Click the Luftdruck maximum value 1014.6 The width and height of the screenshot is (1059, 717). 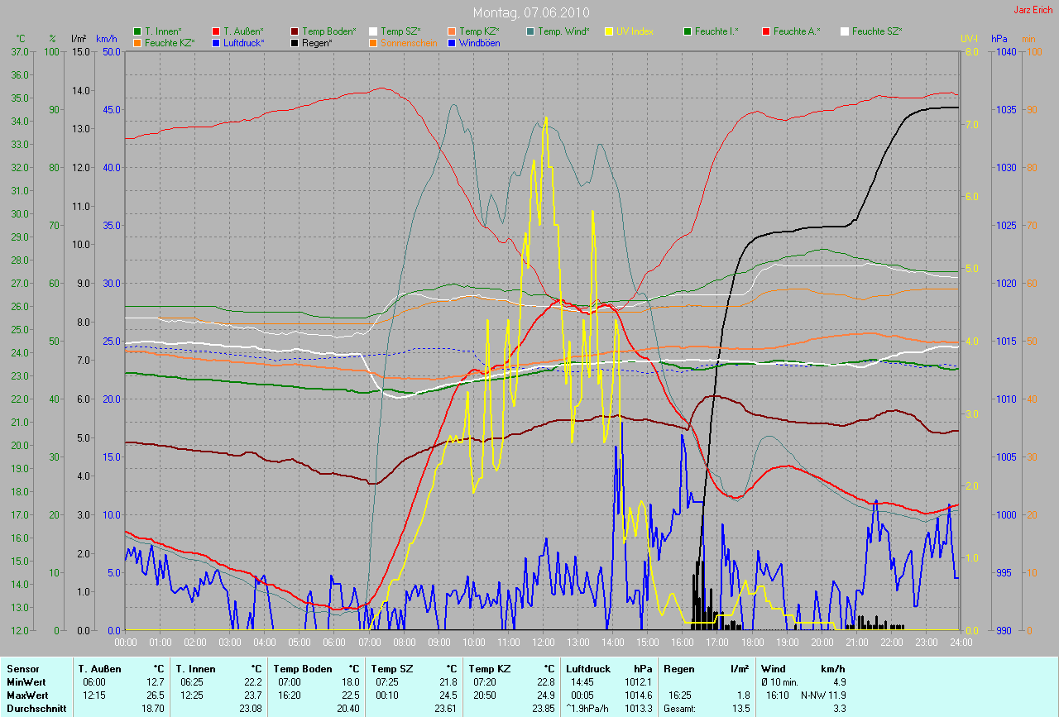[638, 695]
